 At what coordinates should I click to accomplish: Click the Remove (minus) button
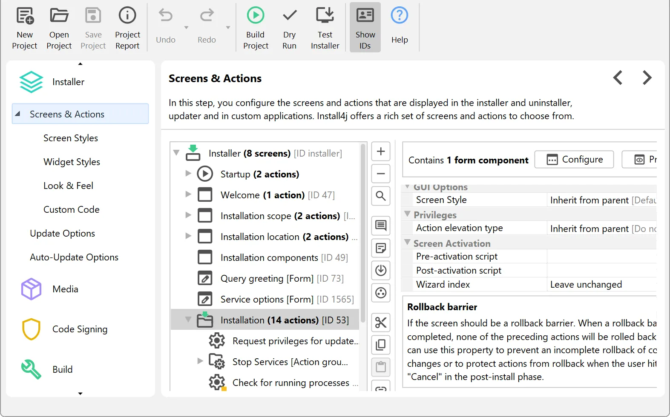pyautogui.click(x=381, y=174)
